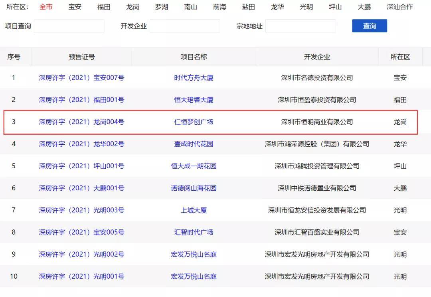Open project link 时代方舟大厦
This screenshot has height=297, width=431.
coord(194,78)
